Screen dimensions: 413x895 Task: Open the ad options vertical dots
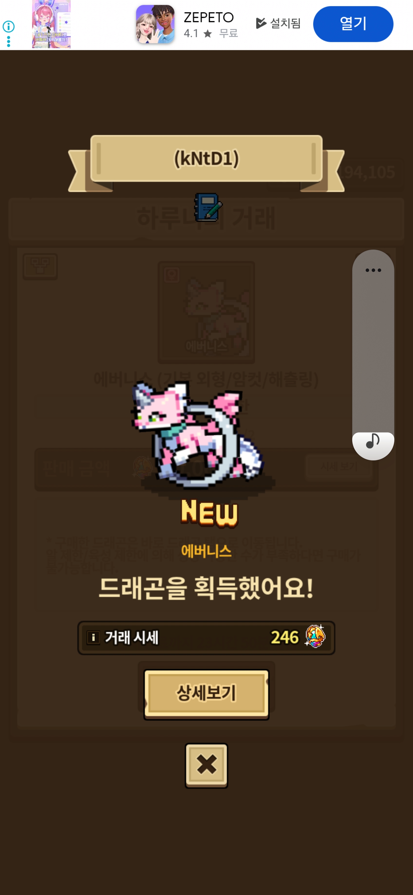click(x=8, y=41)
